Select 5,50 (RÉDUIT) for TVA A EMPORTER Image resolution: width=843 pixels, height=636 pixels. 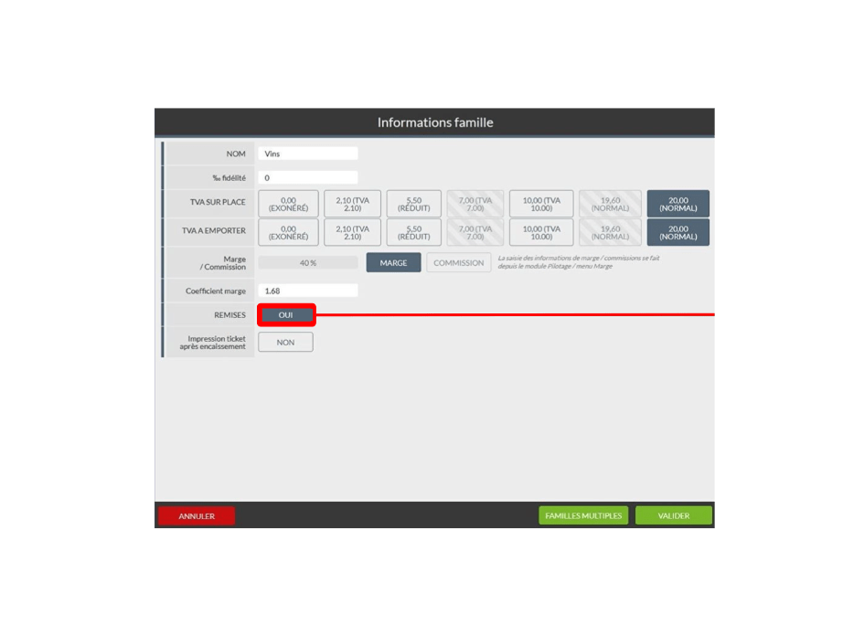pyautogui.click(x=413, y=233)
